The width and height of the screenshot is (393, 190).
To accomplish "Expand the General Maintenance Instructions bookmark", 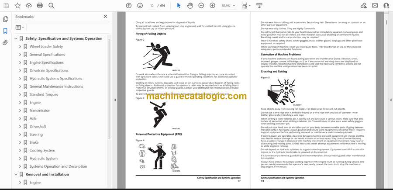I will (x=20, y=86).
